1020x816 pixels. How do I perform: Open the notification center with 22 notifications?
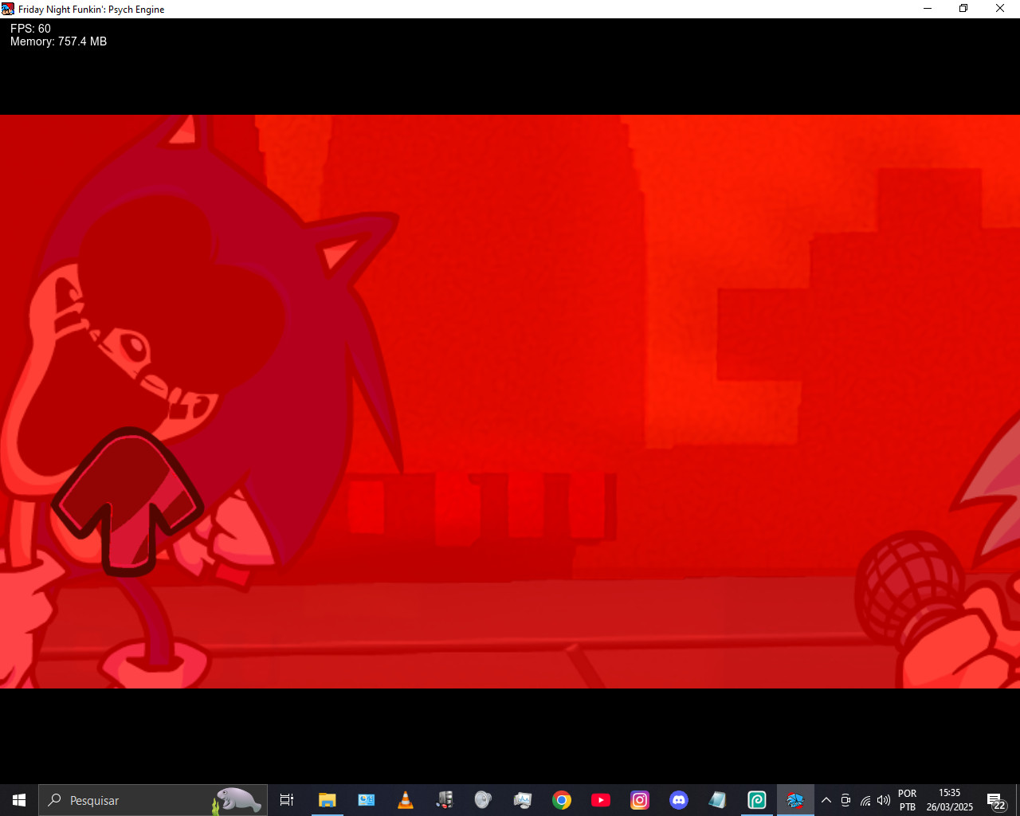[x=995, y=800]
